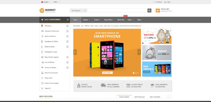211x102 pixels.
Task: Click the APPLE top search link
Action: [87, 26]
